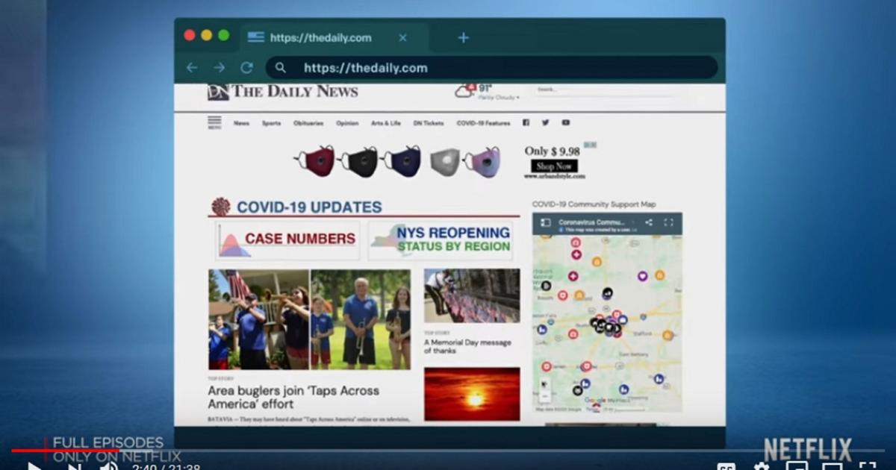
Task: Click the virus icon beside COVID-19 UPDATES
Action: (x=220, y=207)
